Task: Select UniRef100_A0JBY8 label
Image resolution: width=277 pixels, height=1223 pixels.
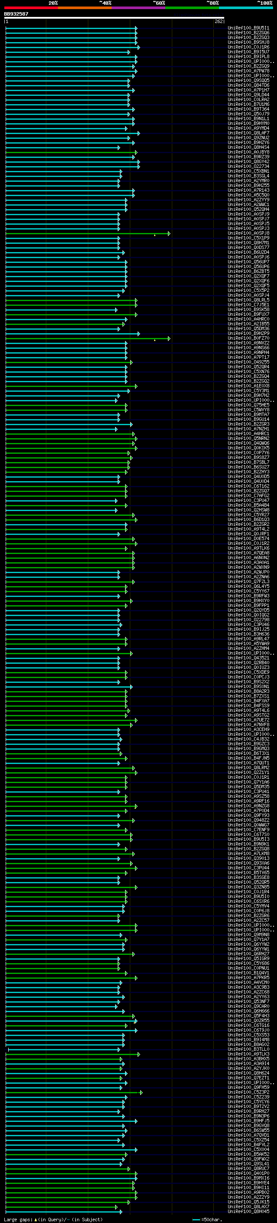Action: (x=248, y=152)
